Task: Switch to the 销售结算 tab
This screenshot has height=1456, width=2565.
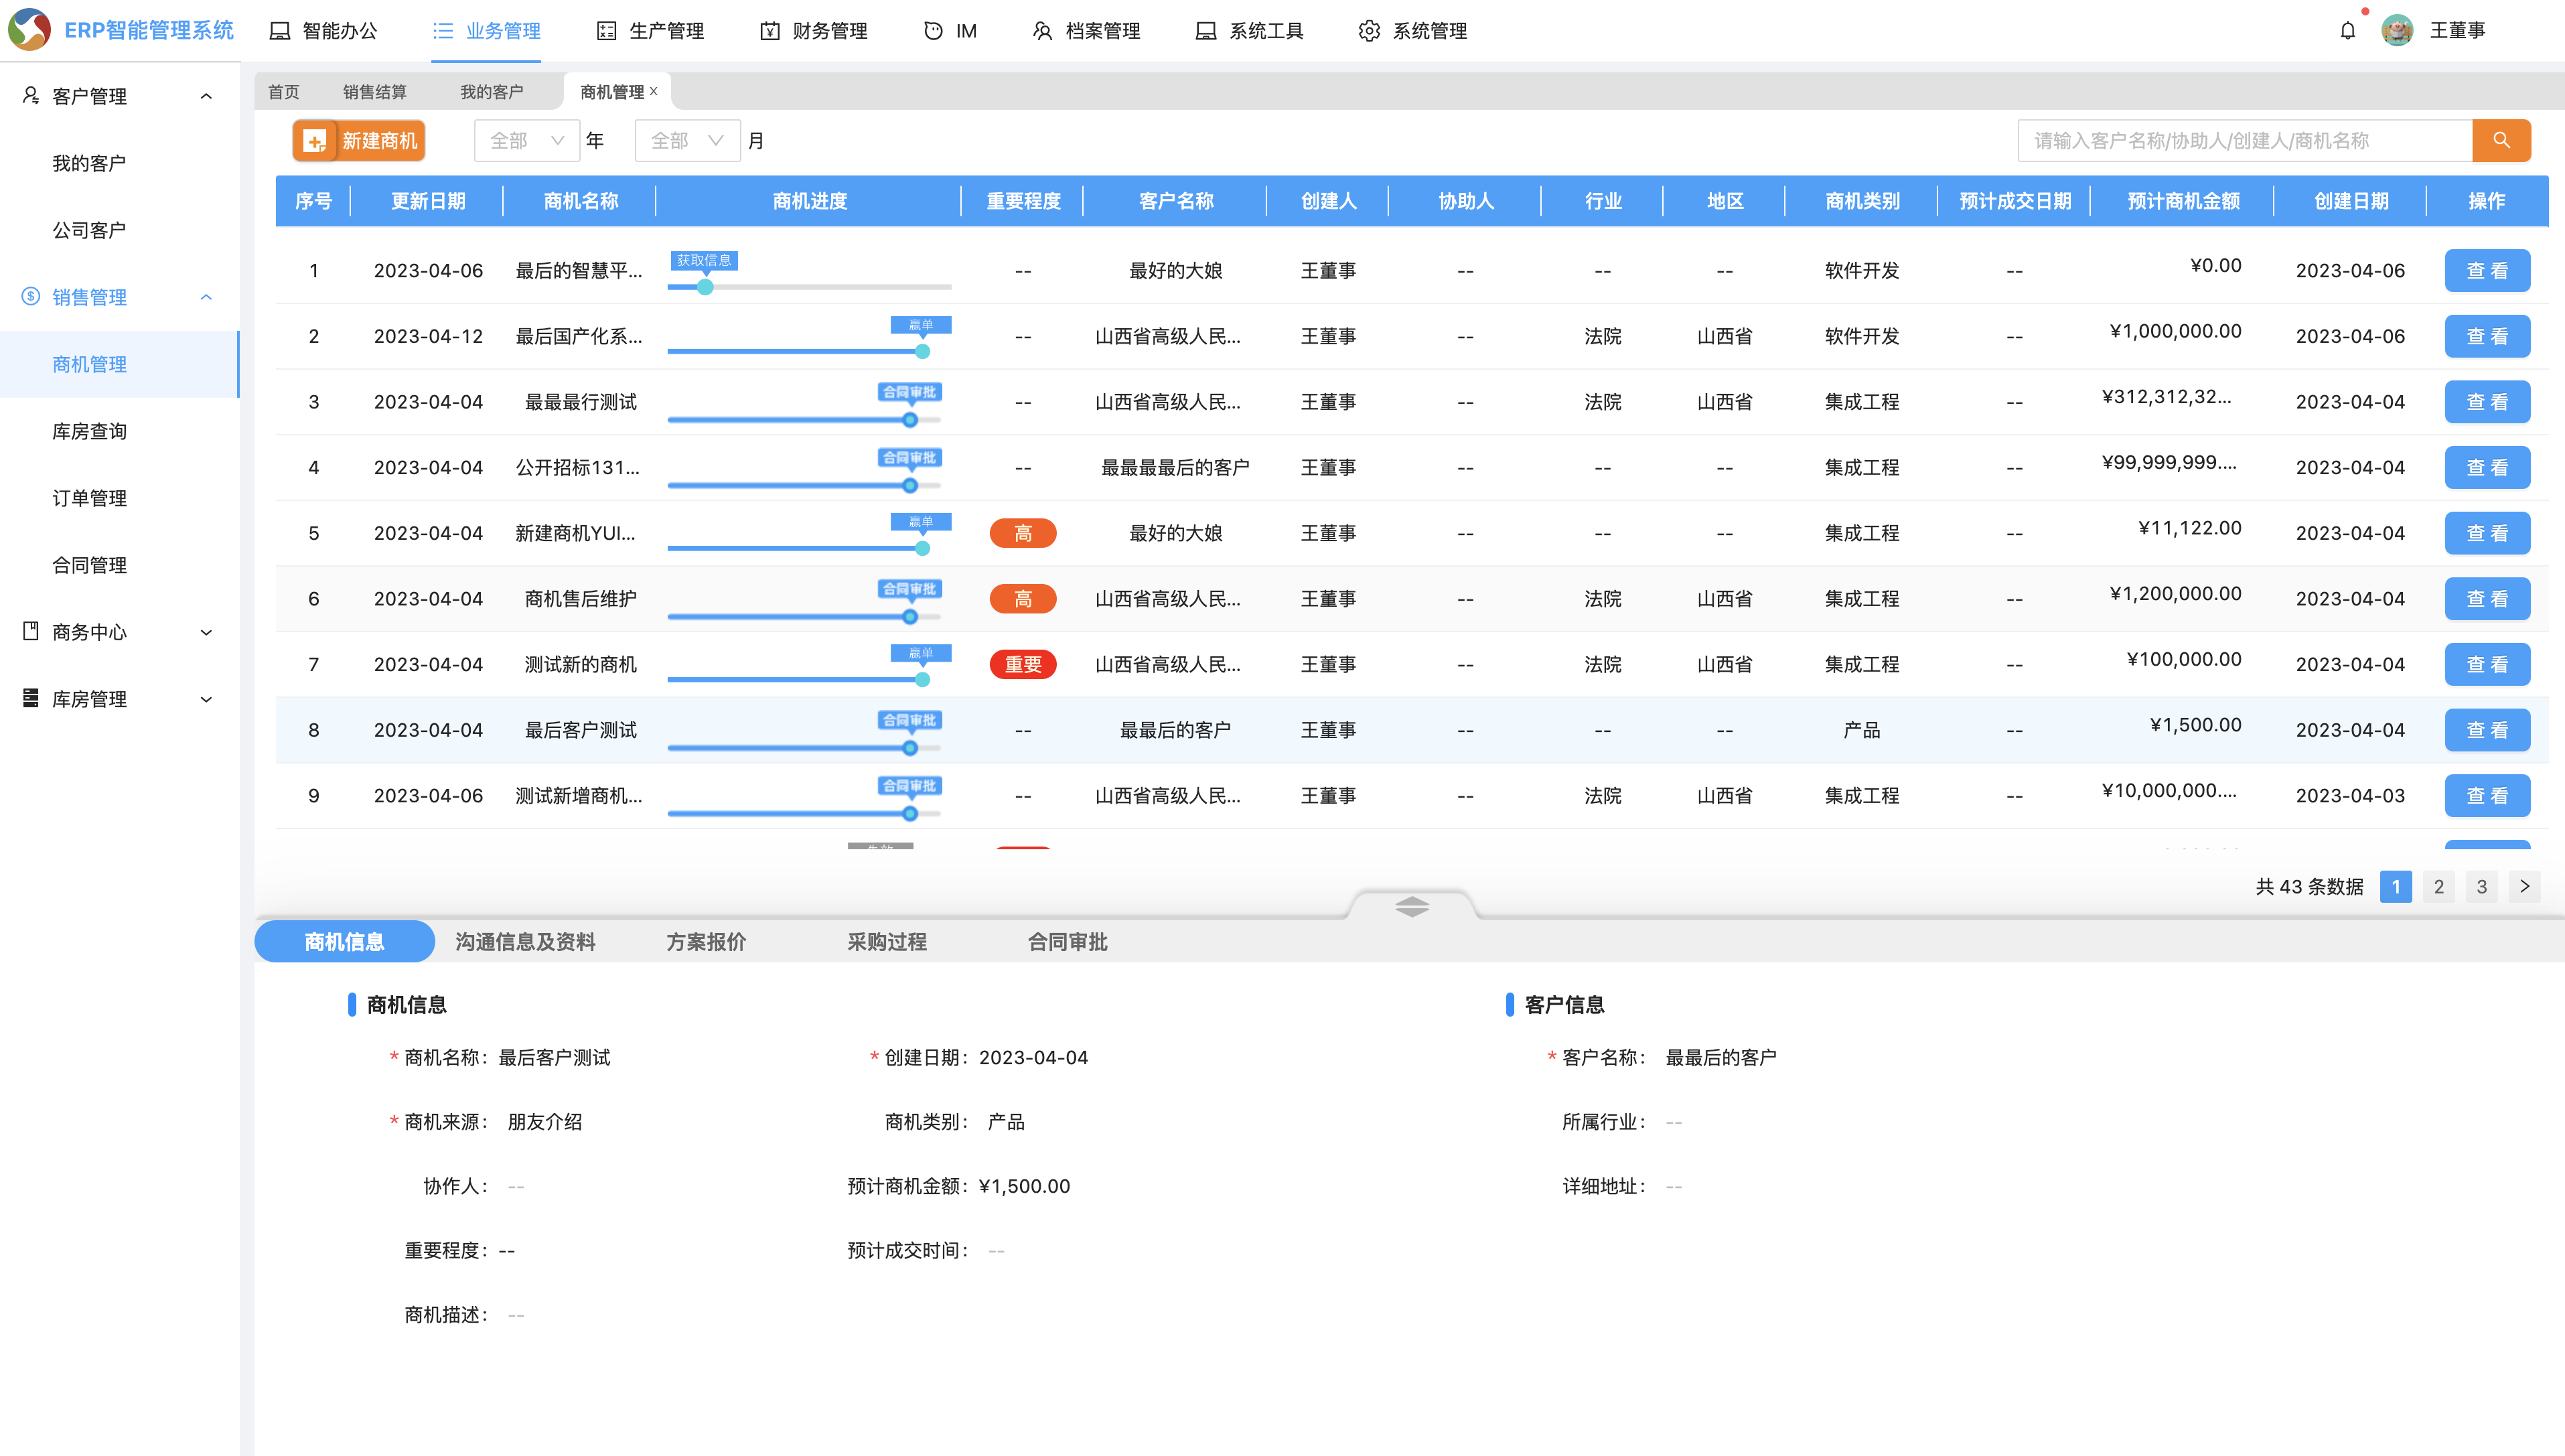Action: click(x=375, y=92)
